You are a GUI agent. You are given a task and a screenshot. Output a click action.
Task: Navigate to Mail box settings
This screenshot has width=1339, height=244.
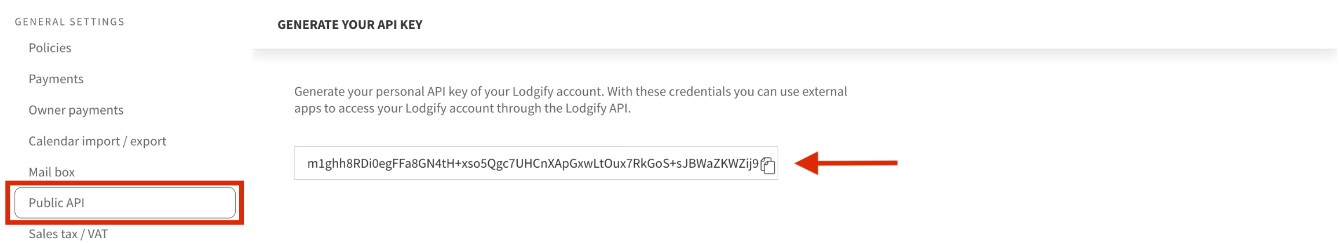(x=52, y=172)
